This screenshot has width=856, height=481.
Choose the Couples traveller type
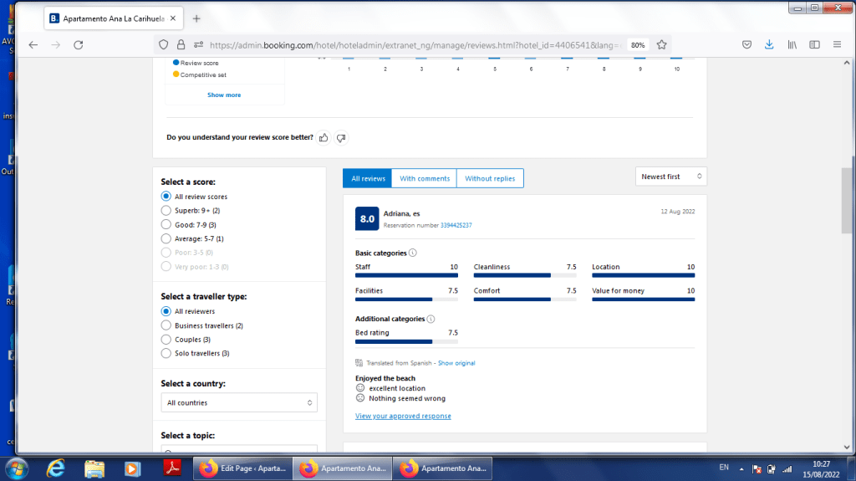166,340
